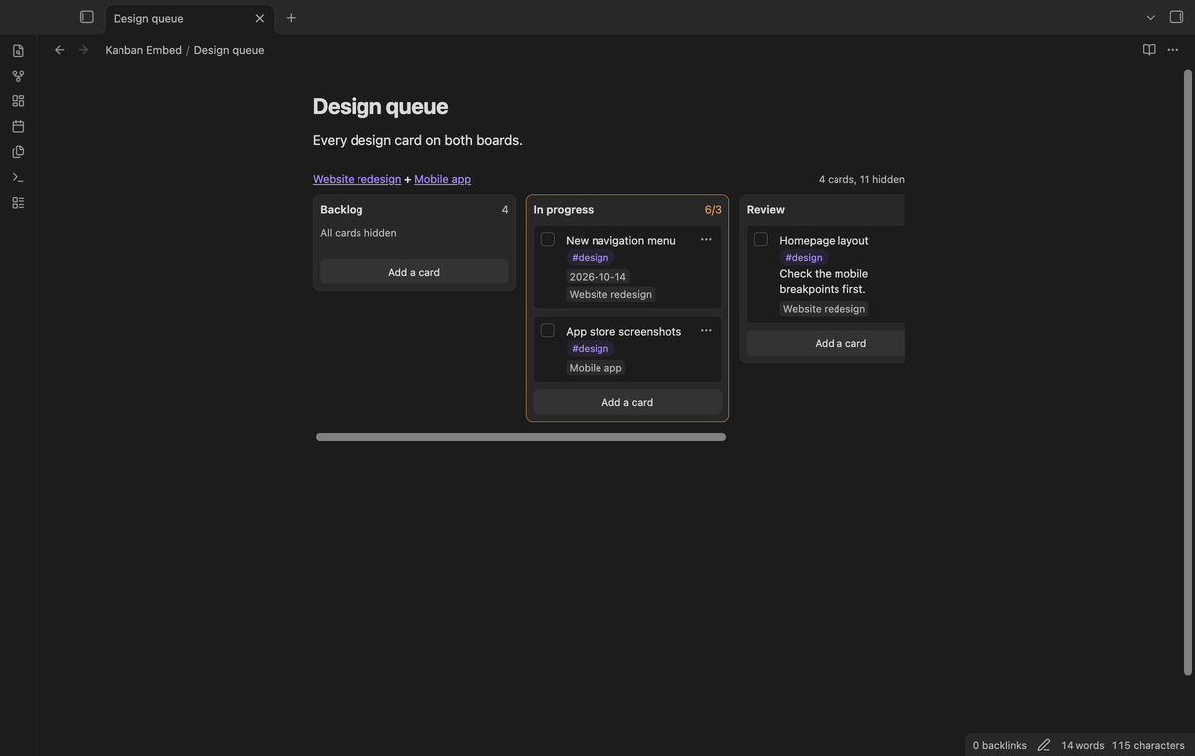Click the insert template ribbon icon

pyautogui.click(x=18, y=152)
